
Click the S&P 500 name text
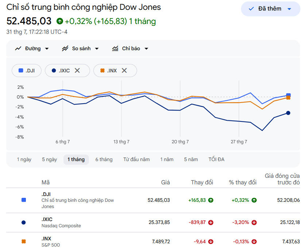(x=51, y=245)
